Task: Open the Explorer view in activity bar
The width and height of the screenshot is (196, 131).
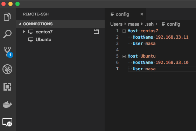Action: click(x=7, y=17)
